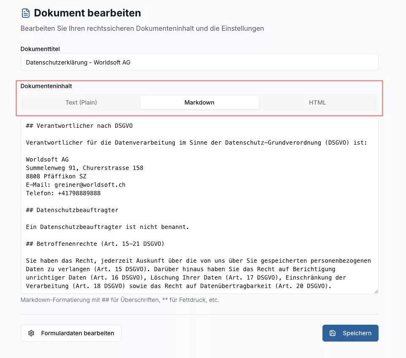Switch to the Text (Plain) tab

point(81,102)
